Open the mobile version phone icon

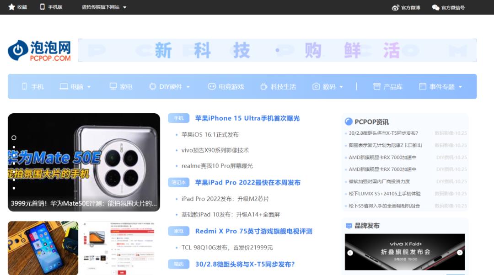tap(43, 6)
